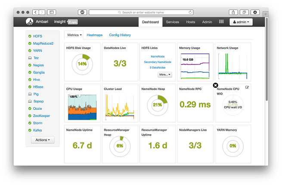The height and width of the screenshot is (185, 282).
Task: Click the HDFS Disk Usage 14% gauge
Action: tap(82, 64)
